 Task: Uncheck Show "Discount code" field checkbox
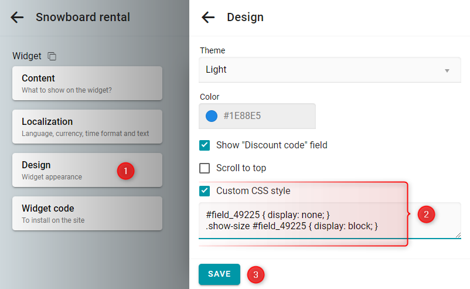click(x=205, y=145)
